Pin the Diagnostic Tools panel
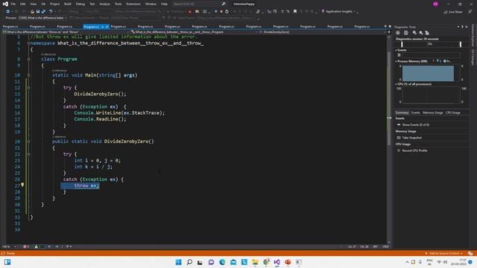 coord(462,27)
